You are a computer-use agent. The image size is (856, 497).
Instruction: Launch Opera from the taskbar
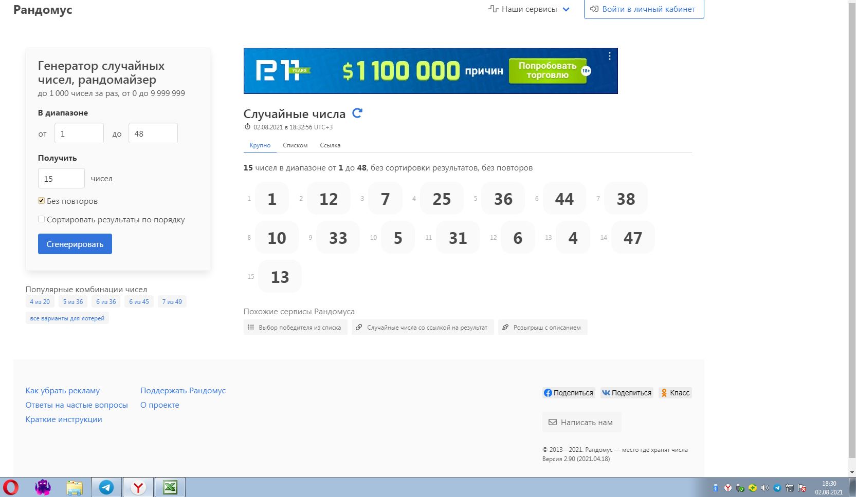[11, 487]
